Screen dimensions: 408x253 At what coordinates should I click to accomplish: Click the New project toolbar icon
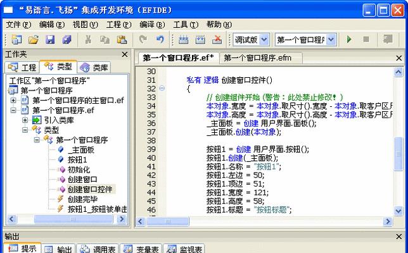pos(17,40)
